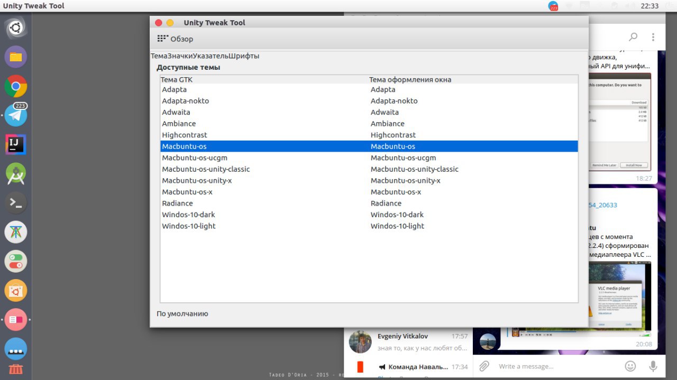The height and width of the screenshot is (380, 677).
Task: Switch to the Шрифты tab
Action: coord(244,56)
